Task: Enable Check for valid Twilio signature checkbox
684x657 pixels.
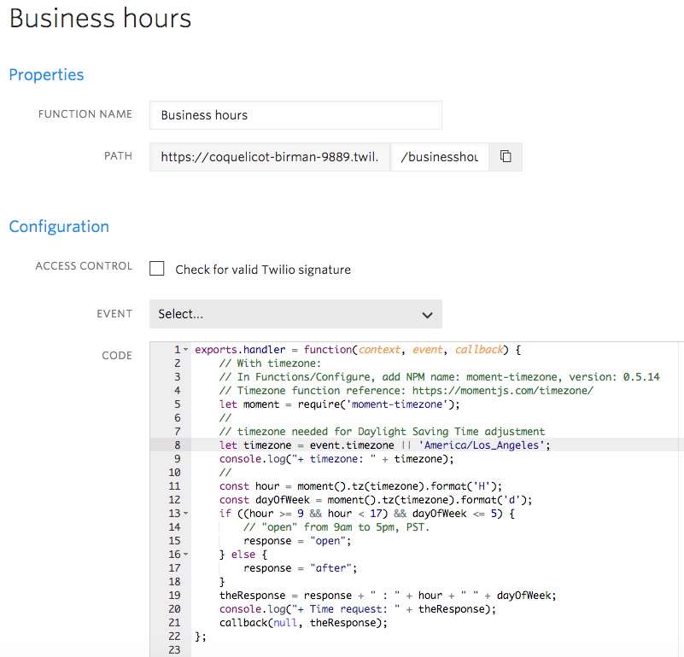Action: [156, 269]
